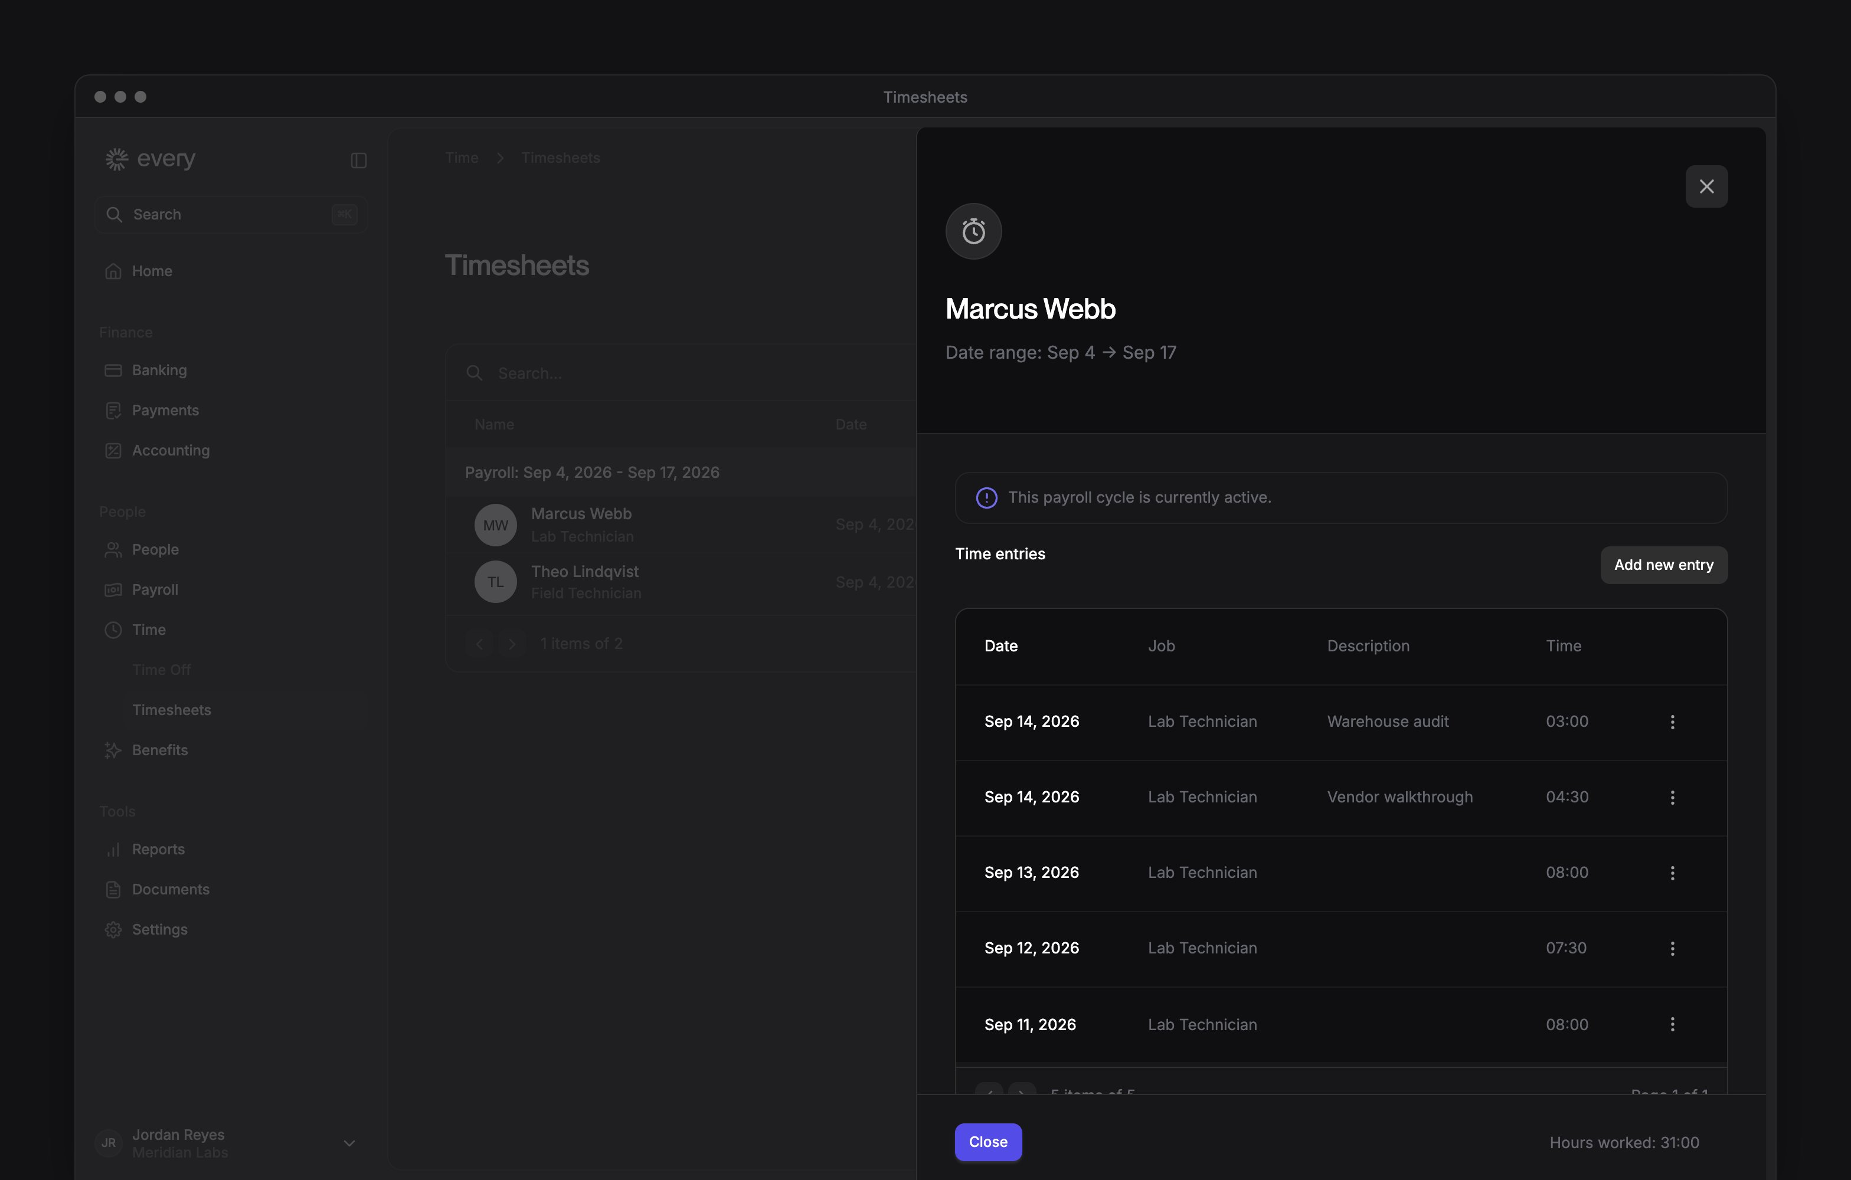1851x1180 pixels.
Task: Open three-dot menu for Sep 13, 2026 entry
Action: coord(1672,873)
